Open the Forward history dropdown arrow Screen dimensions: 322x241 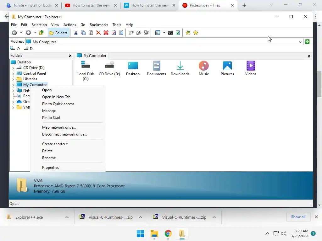tap(35, 33)
